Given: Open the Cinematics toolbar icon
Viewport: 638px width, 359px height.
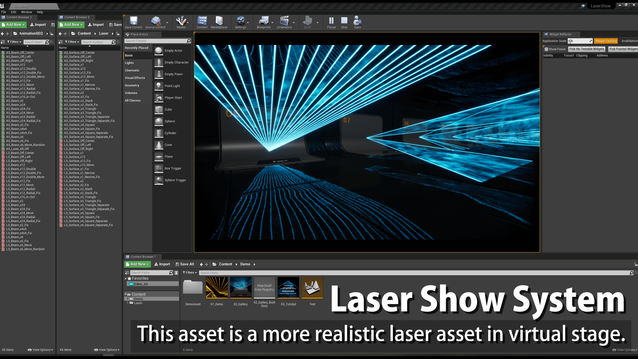Looking at the screenshot, I should (x=284, y=23).
